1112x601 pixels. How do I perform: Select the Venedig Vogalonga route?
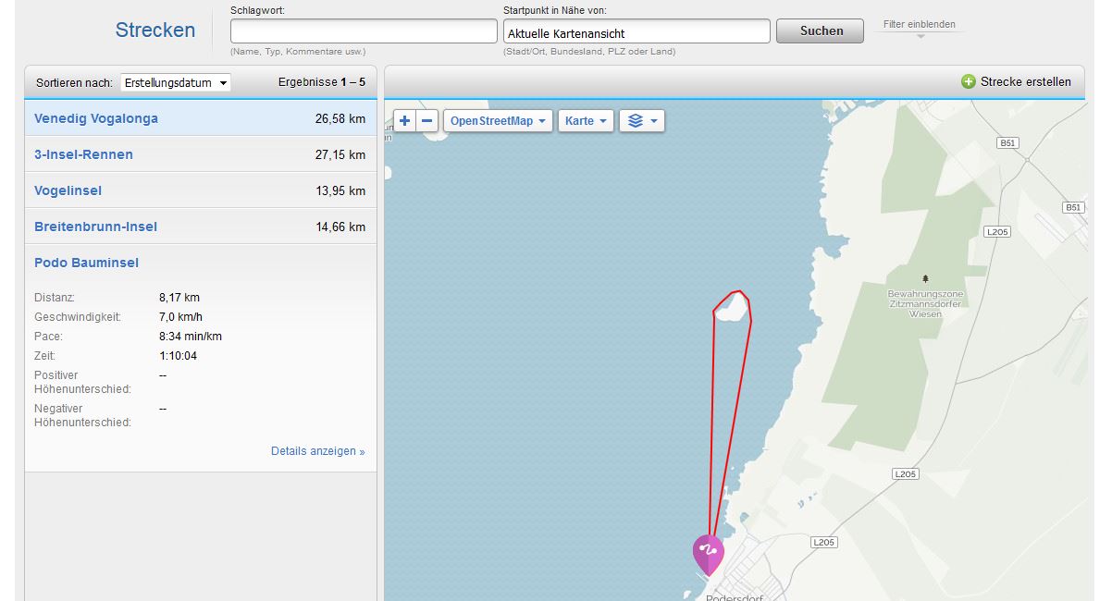click(x=96, y=118)
